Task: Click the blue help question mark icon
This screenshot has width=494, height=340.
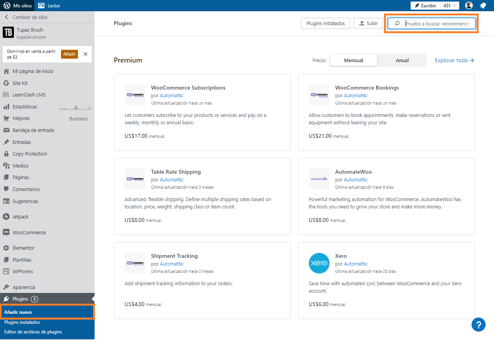Action: [478, 325]
